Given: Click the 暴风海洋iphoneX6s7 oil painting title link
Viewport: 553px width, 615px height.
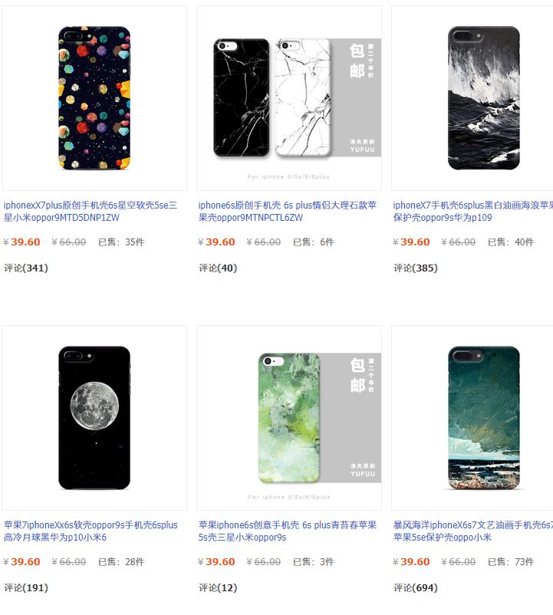Looking at the screenshot, I should pyautogui.click(x=473, y=531).
